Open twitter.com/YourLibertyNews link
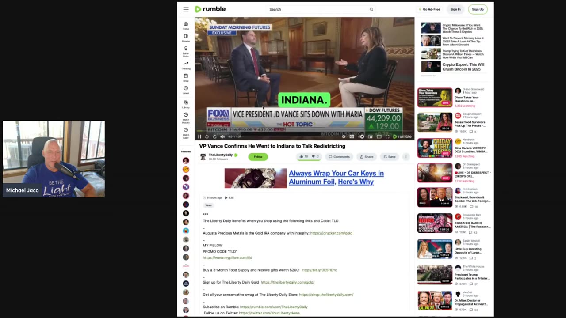This screenshot has height=318, width=566. point(269,313)
